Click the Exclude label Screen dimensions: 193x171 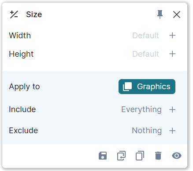click(x=23, y=131)
